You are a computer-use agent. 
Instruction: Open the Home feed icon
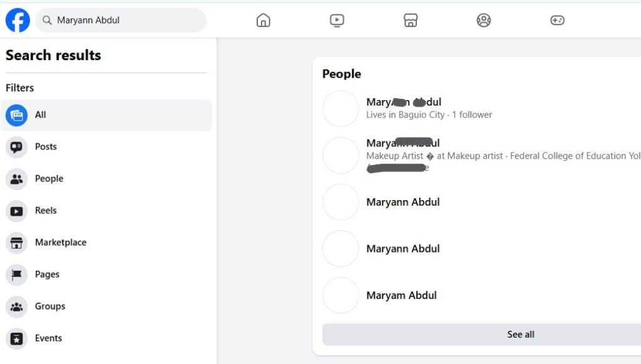[x=264, y=21]
